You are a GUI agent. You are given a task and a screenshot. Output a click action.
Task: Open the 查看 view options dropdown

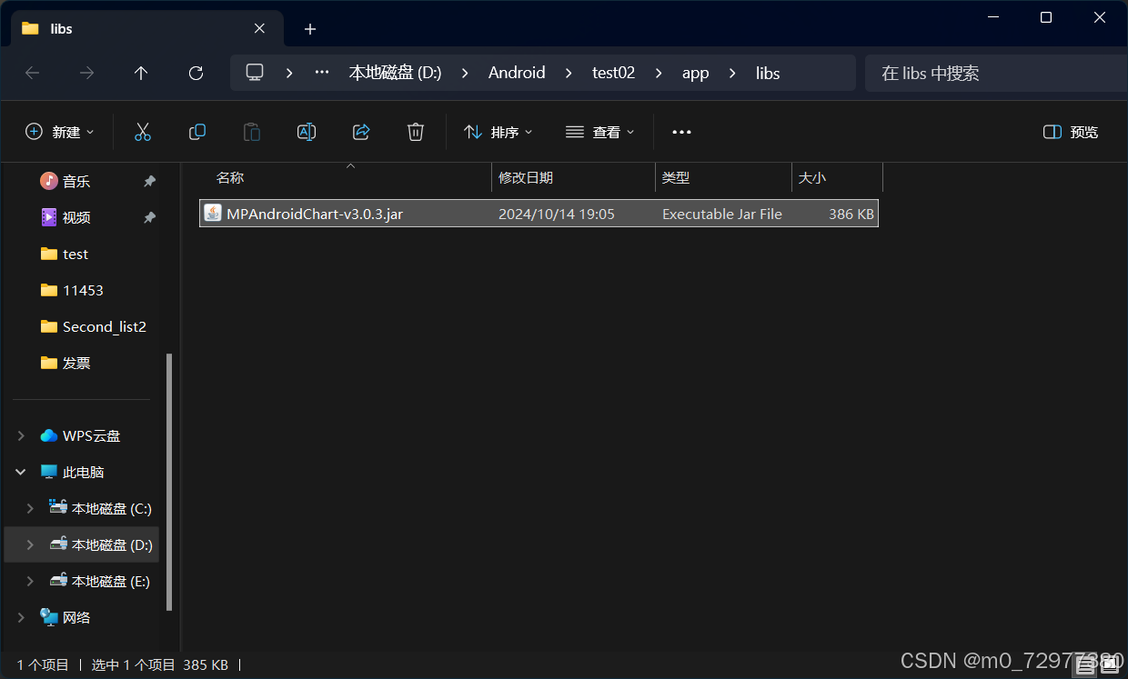click(599, 132)
